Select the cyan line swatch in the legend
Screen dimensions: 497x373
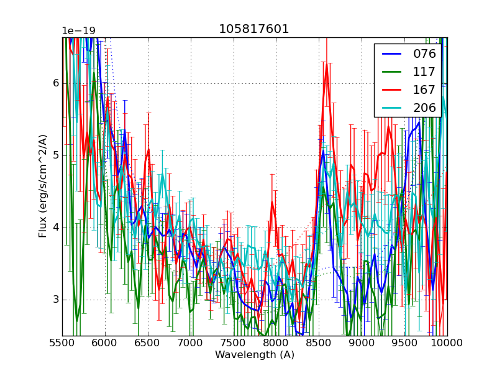click(x=390, y=108)
